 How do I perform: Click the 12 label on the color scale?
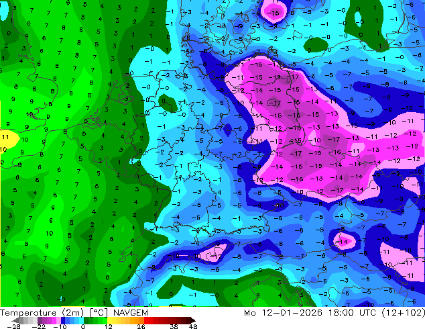point(109,326)
